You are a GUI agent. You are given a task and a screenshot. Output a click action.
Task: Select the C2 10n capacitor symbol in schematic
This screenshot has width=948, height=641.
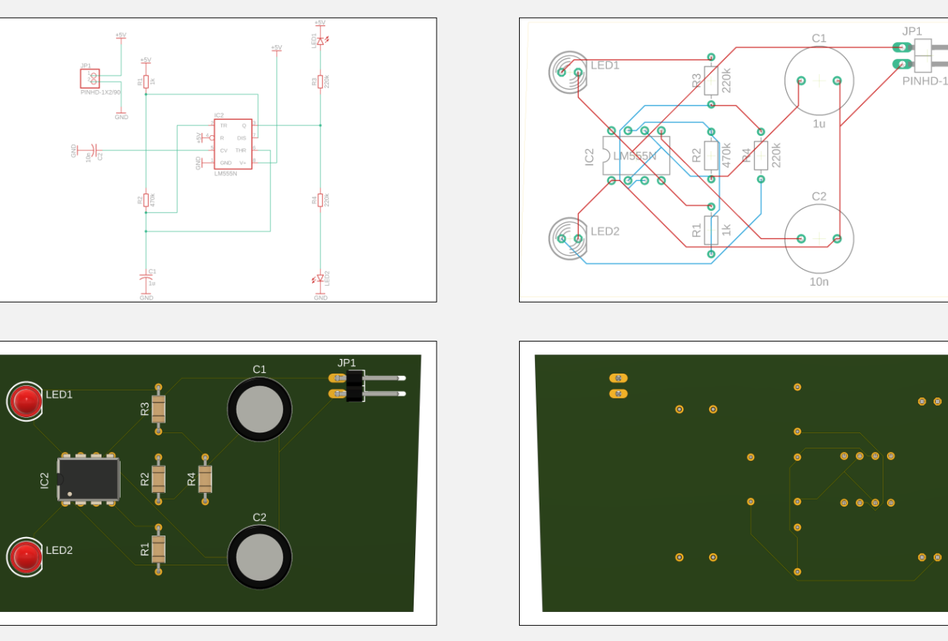(93, 150)
